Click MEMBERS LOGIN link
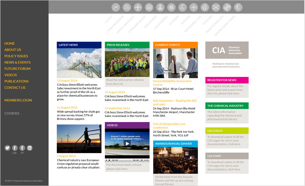Screen dimensions: 305x186 [x=18, y=100]
